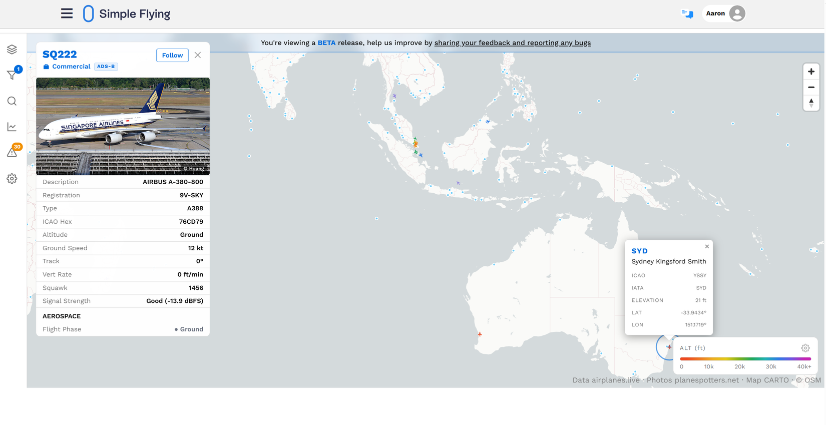Viewport: 826px width, 425px height.
Task: Open the map layers panel
Action: [x=12, y=49]
